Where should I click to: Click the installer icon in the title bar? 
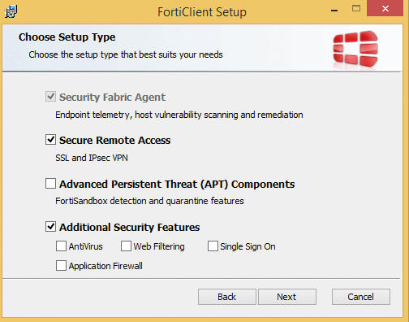point(11,11)
